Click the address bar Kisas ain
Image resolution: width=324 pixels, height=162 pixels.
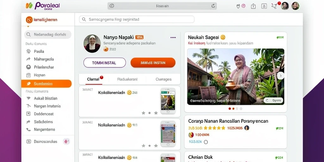point(162,6)
